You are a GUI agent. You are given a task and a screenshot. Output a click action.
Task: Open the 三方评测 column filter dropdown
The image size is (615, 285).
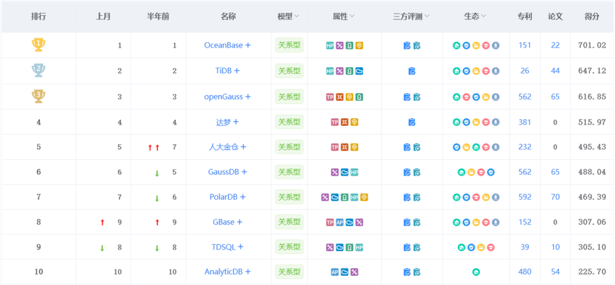click(x=427, y=16)
